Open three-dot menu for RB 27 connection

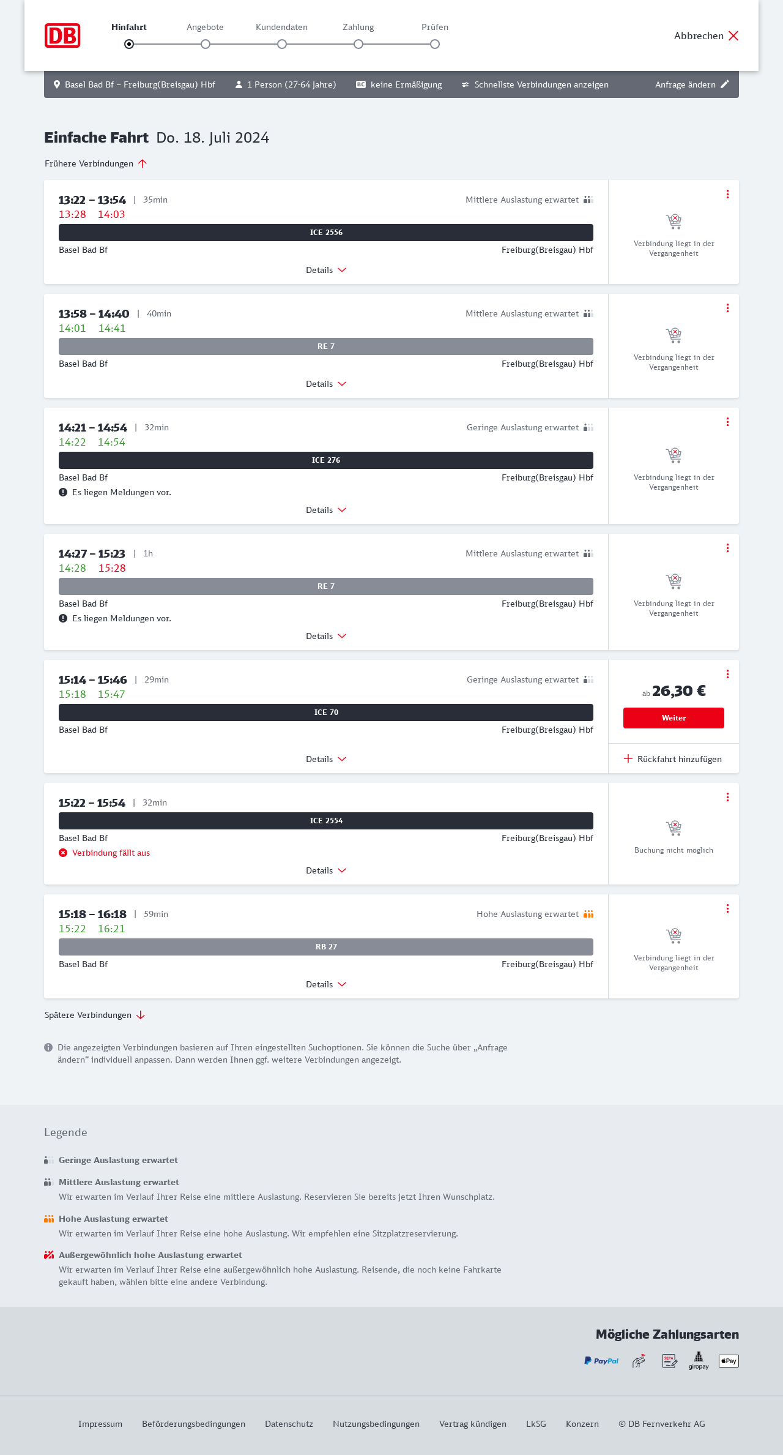[727, 908]
